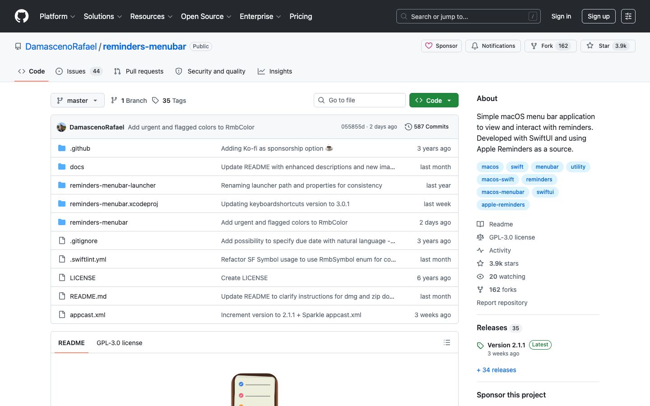Open the Issues tab
Viewport: 650px width, 406px height.
pyautogui.click(x=79, y=71)
